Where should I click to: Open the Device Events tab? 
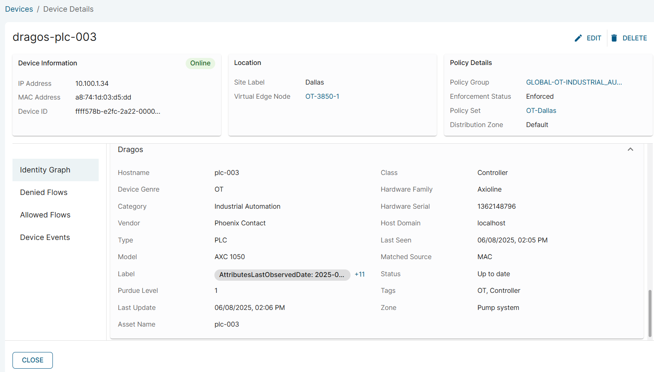(x=45, y=237)
